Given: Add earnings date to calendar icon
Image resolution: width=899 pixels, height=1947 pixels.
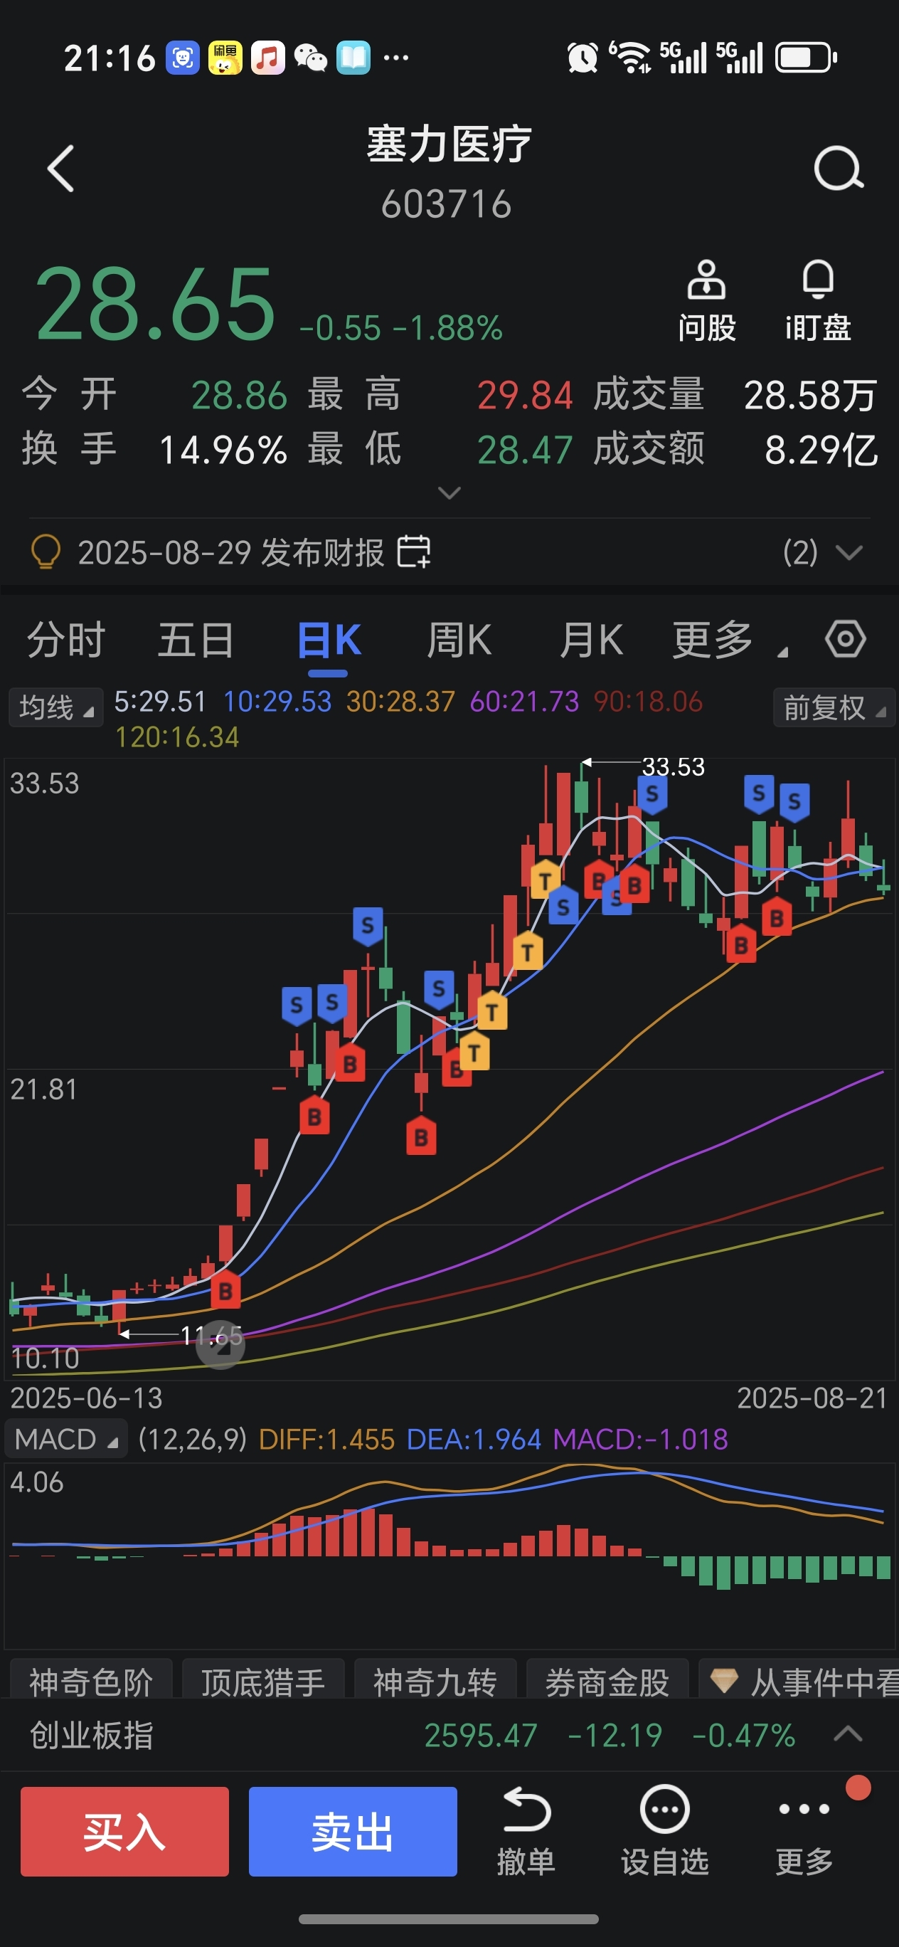Looking at the screenshot, I should [414, 551].
